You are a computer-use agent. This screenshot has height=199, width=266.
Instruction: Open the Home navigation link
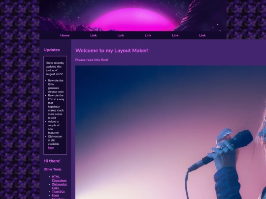pyautogui.click(x=65, y=35)
